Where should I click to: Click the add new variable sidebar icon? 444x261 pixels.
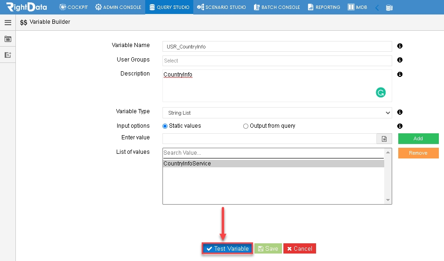click(8, 55)
